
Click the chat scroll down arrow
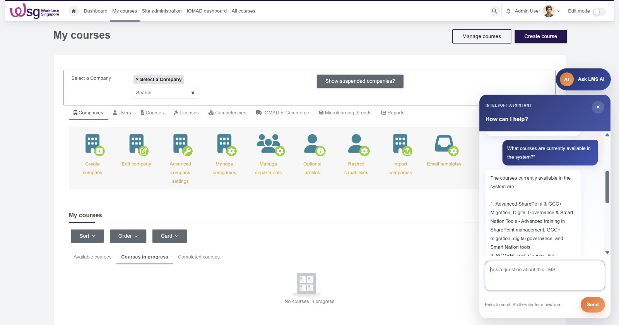pyautogui.click(x=607, y=252)
